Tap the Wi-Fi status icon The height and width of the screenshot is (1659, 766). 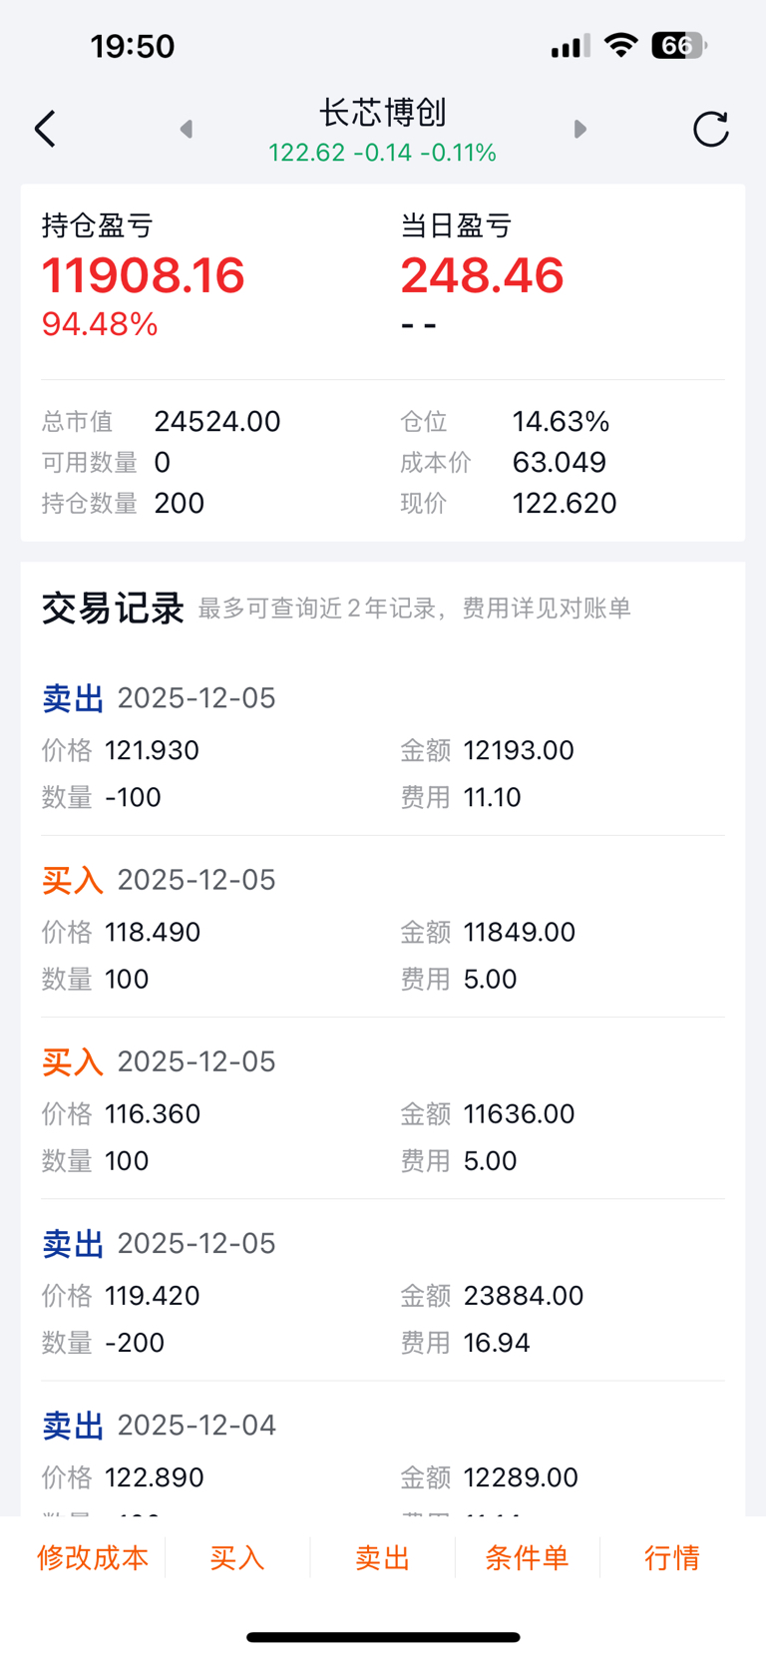coord(620,46)
